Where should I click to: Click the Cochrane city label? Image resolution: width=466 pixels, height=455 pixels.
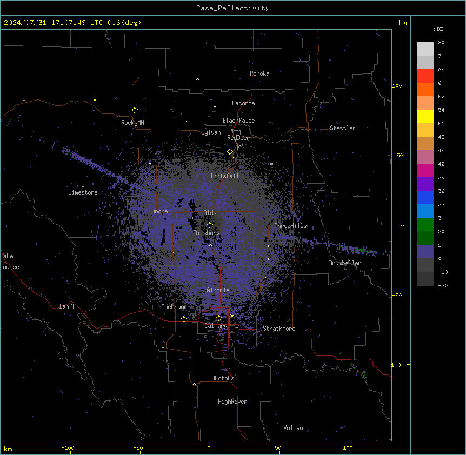pyautogui.click(x=174, y=307)
